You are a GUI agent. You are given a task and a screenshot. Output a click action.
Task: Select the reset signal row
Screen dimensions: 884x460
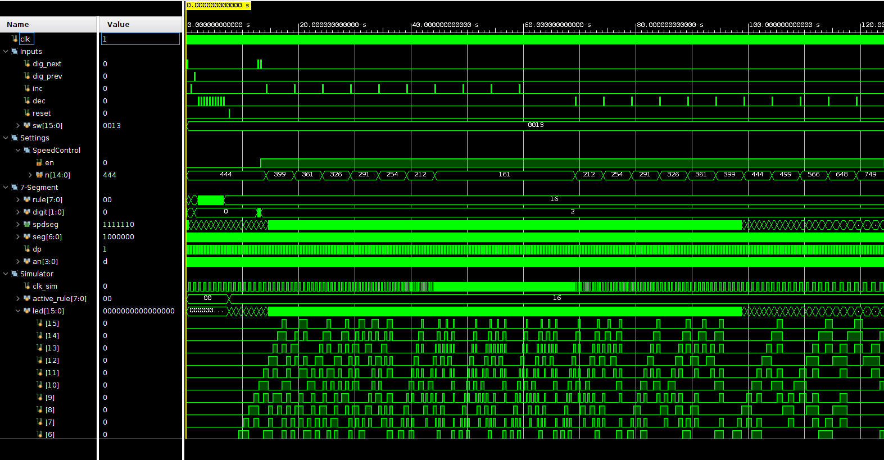[x=42, y=113]
